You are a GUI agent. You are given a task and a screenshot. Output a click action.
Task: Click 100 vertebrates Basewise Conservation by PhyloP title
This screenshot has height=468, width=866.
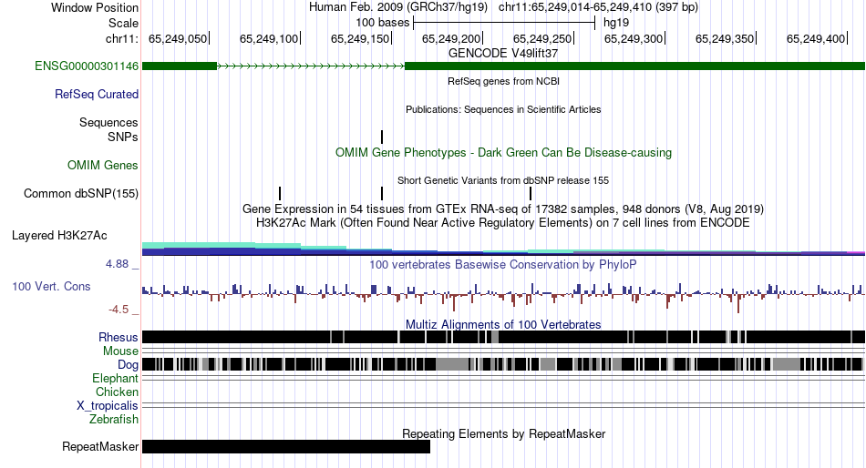click(x=503, y=264)
